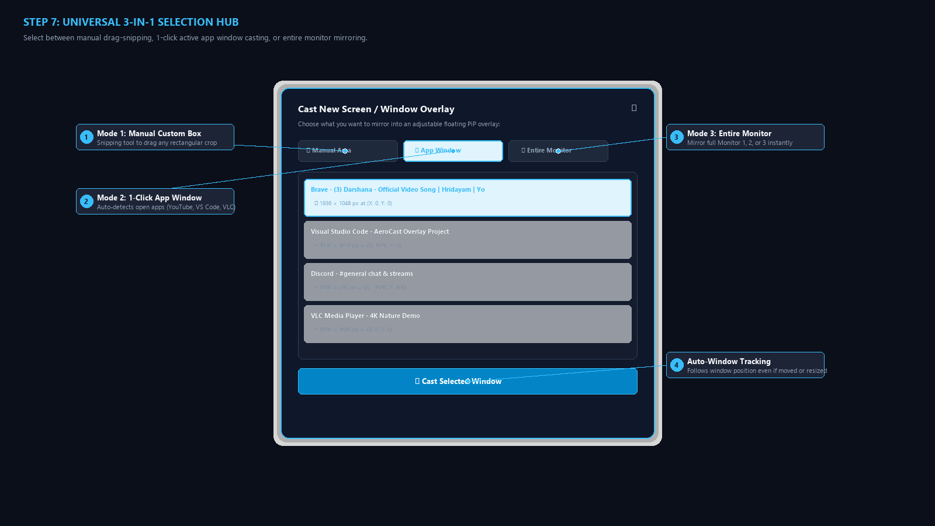Switch to the Manual Area tab

point(348,151)
